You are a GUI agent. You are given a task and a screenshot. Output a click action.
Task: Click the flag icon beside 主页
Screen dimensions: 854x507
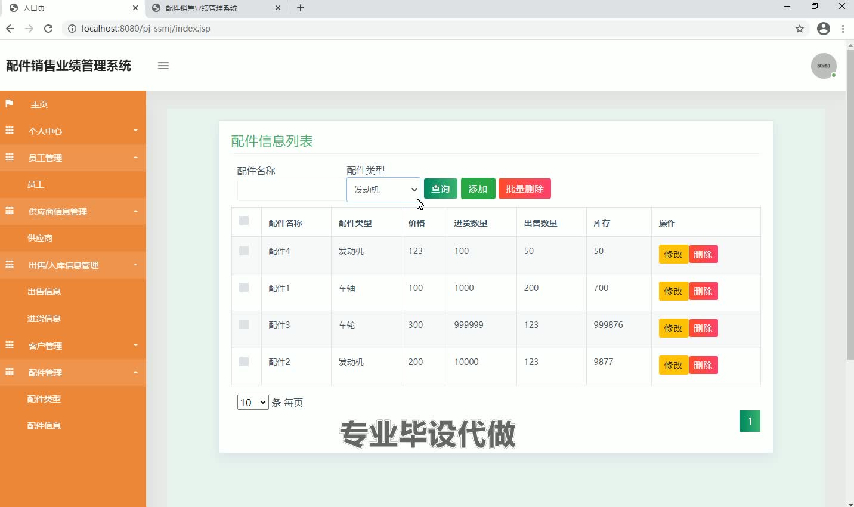tap(10, 104)
